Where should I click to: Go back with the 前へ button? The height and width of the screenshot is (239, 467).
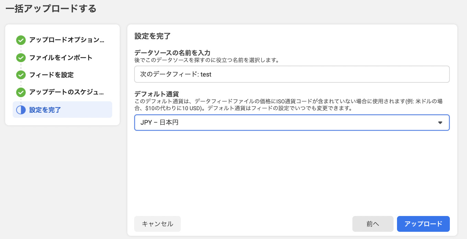[x=373, y=224]
